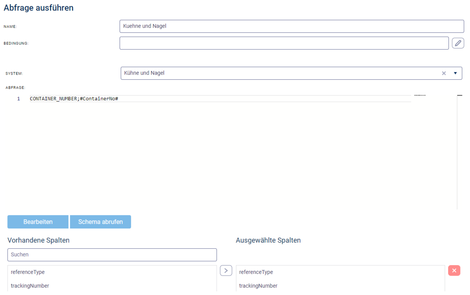This screenshot has width=470, height=295.
Task: Click line number 1 in the editor gutter
Action: click(x=19, y=99)
